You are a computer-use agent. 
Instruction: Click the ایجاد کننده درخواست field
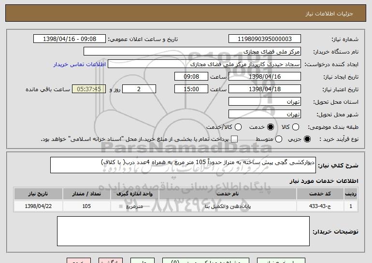click(x=204, y=64)
